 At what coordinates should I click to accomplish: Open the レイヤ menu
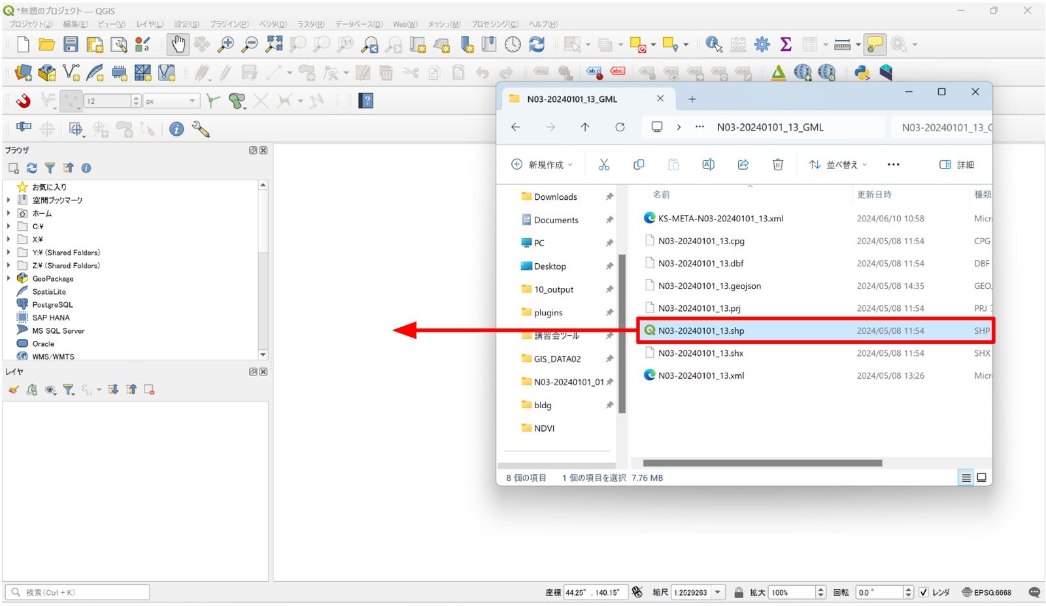[150, 24]
